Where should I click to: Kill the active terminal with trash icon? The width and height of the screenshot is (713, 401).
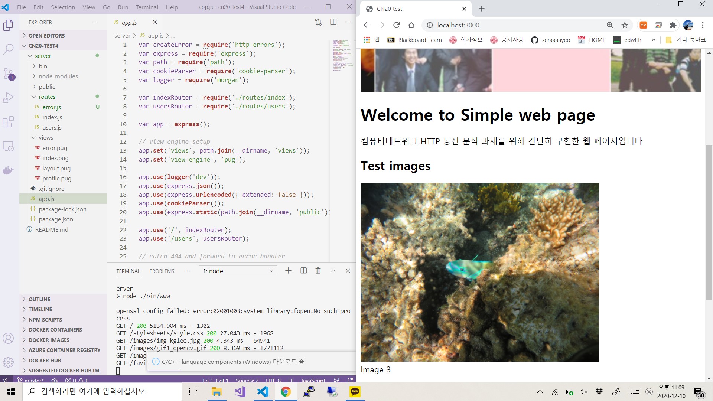(x=318, y=271)
